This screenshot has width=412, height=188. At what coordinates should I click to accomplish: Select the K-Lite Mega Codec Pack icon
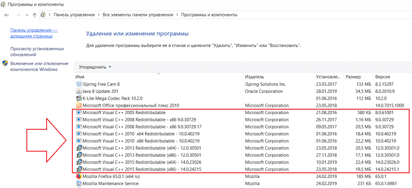click(x=79, y=98)
